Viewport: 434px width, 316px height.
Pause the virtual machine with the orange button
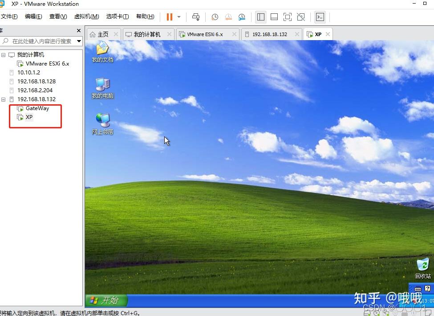click(x=170, y=17)
